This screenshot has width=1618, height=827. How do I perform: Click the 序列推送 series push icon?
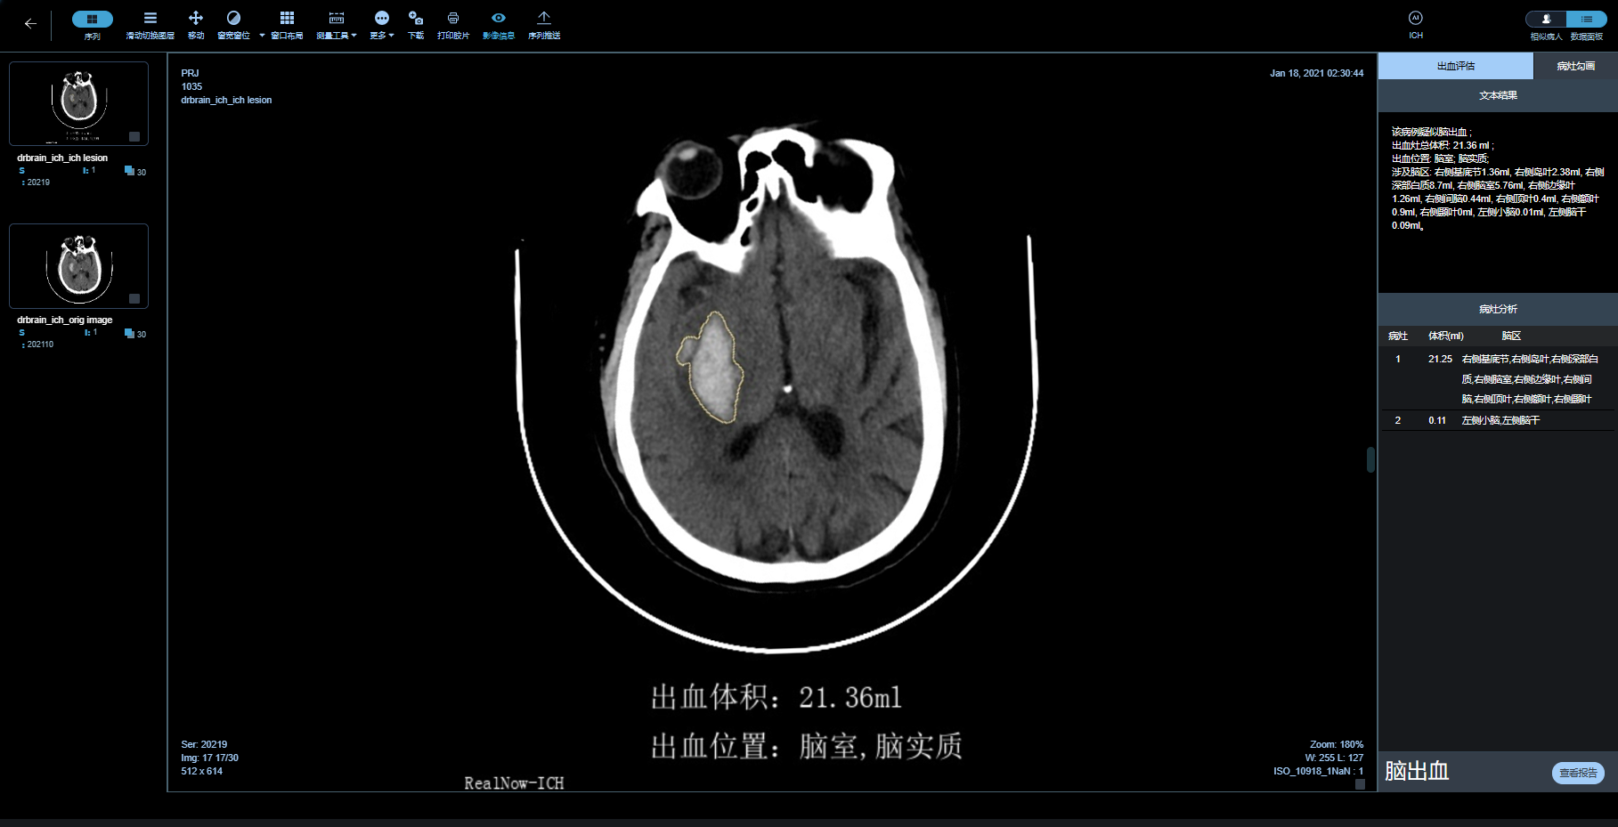point(543,19)
